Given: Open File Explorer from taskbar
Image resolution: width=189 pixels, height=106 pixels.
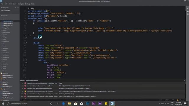Looking at the screenshot, I should click(x=69, y=104).
